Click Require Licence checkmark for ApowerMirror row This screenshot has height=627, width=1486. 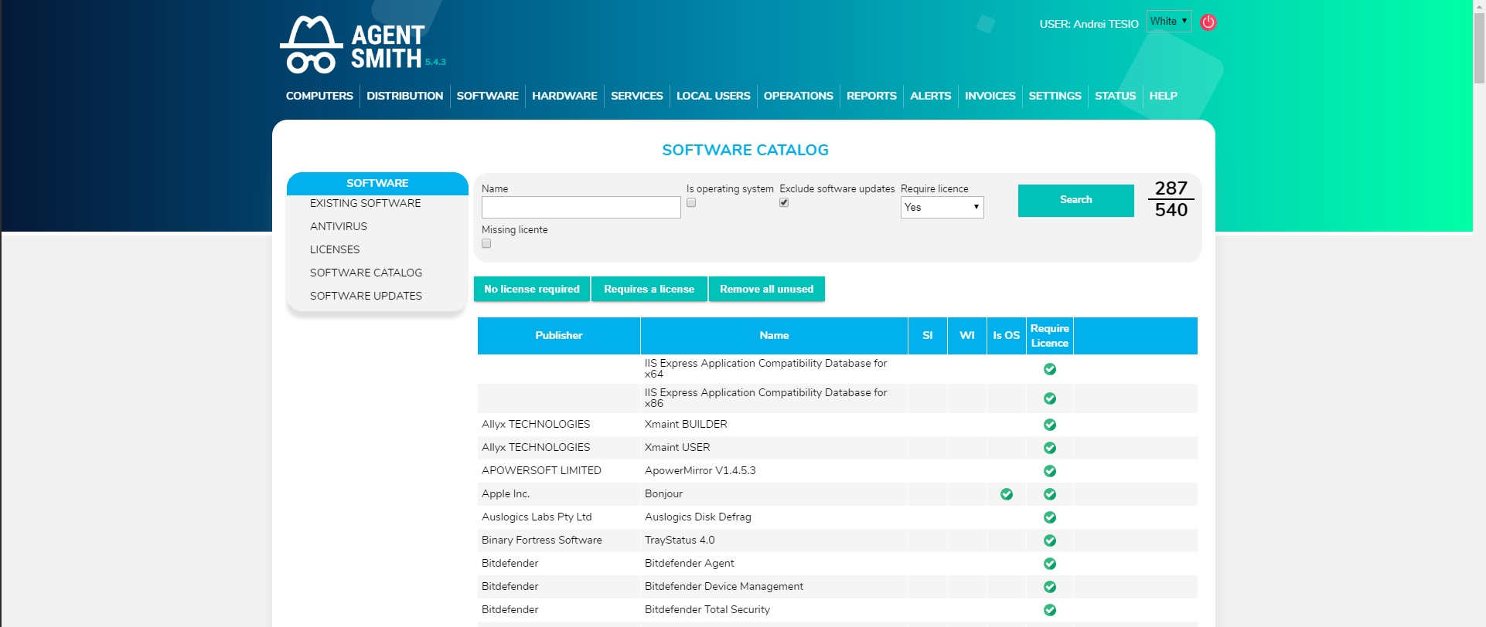(x=1049, y=471)
